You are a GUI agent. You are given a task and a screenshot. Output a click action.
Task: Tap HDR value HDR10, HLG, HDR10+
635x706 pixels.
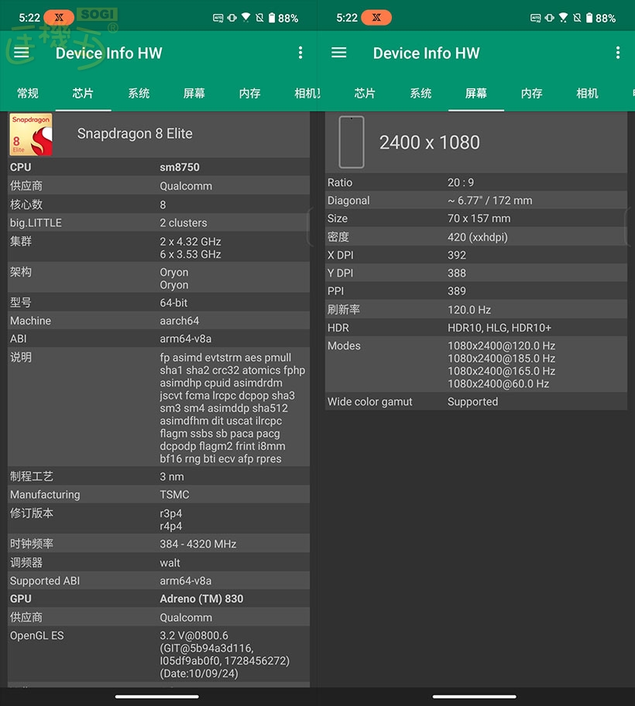pos(499,328)
